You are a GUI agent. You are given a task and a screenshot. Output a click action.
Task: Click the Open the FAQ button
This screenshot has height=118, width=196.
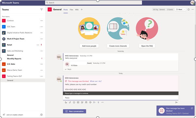coord(147,46)
